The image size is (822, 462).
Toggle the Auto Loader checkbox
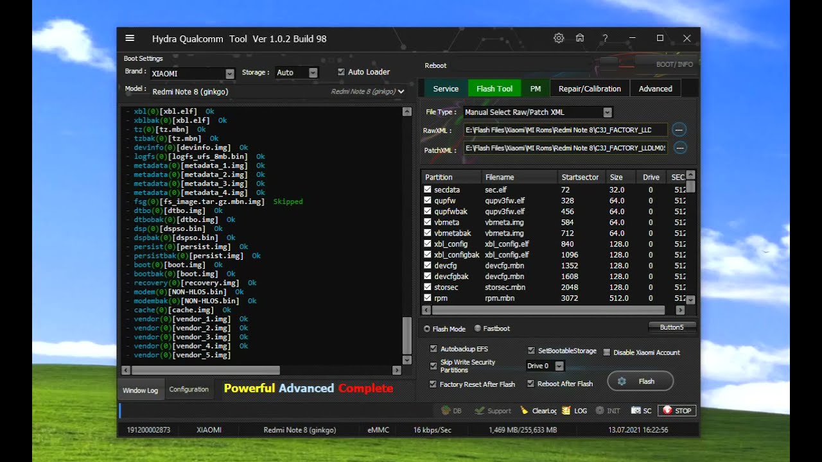click(341, 72)
